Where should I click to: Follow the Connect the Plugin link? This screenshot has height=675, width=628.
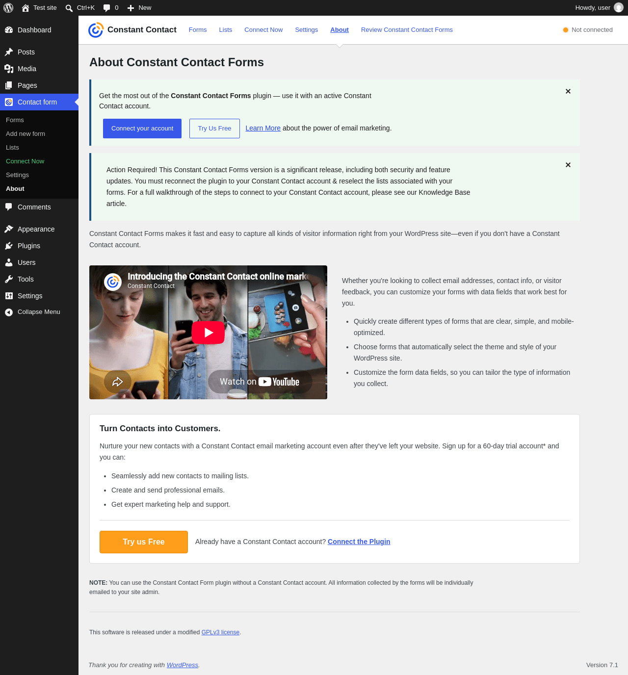[359, 542]
